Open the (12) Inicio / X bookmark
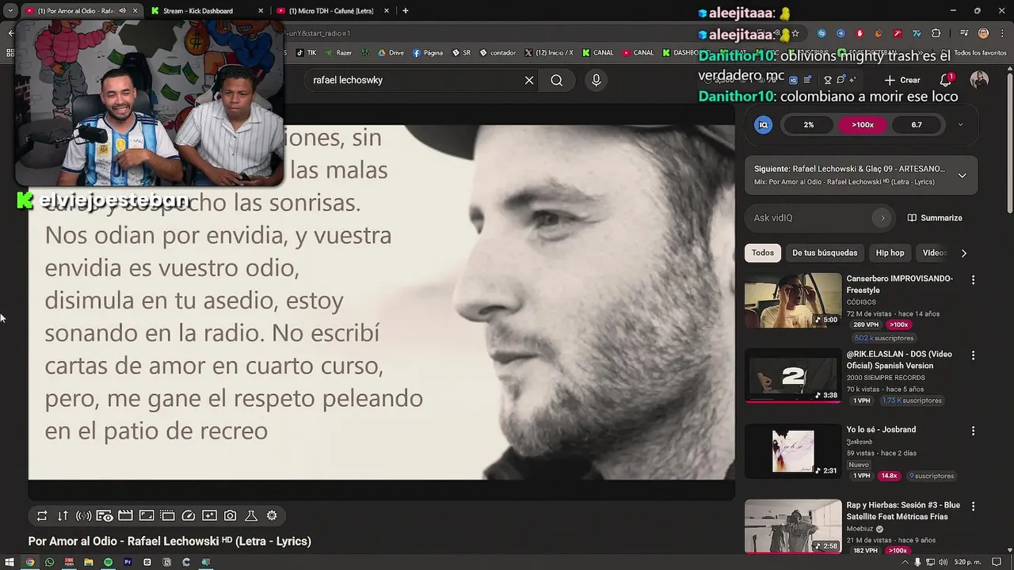This screenshot has width=1014, height=570. coord(548,53)
